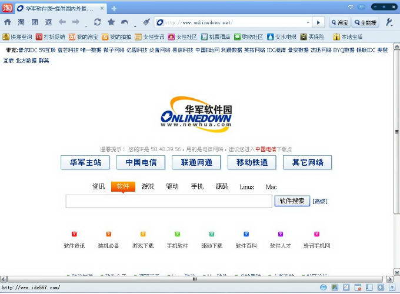
Task: Select the 资讯 search tab
Action: tap(98, 186)
